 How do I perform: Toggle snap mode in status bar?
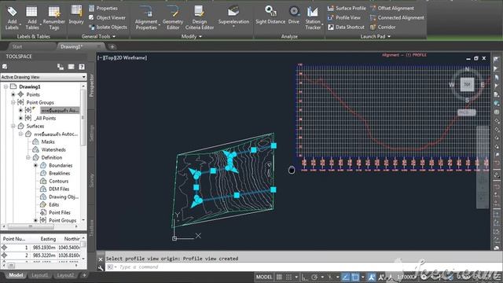coord(288,277)
